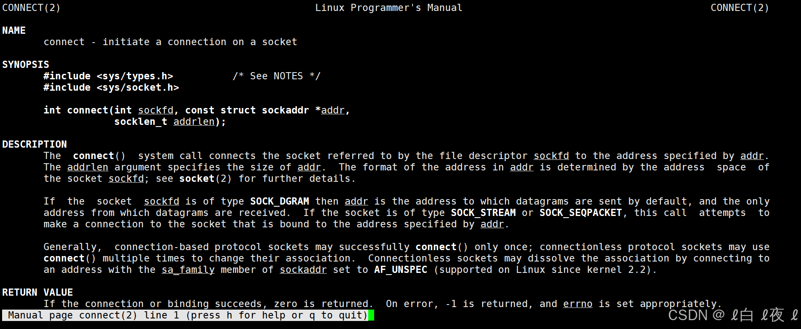Click the underlined sockaddr word in description
801x329 pixels.
[303, 270]
